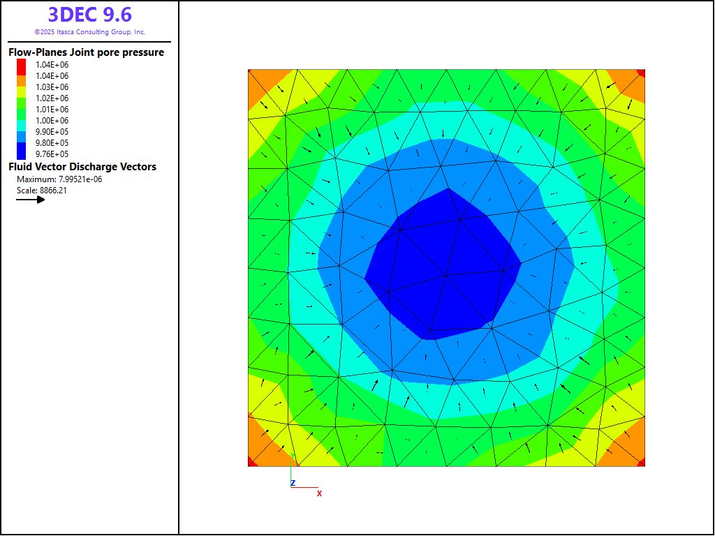This screenshot has width=715, height=536.
Task: Click the Maximum 7.99521e-06 text
Action: (x=59, y=179)
